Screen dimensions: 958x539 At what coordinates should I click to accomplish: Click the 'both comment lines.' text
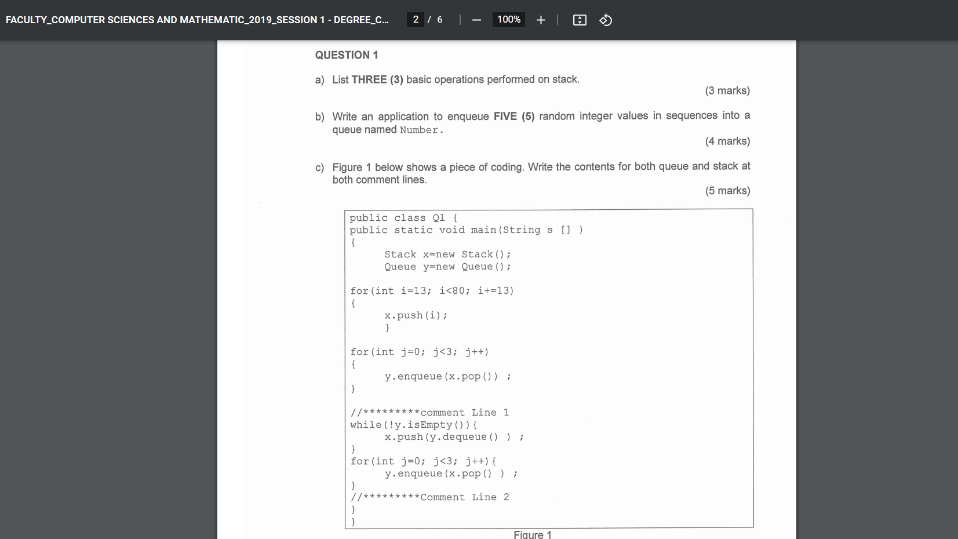pyautogui.click(x=380, y=180)
